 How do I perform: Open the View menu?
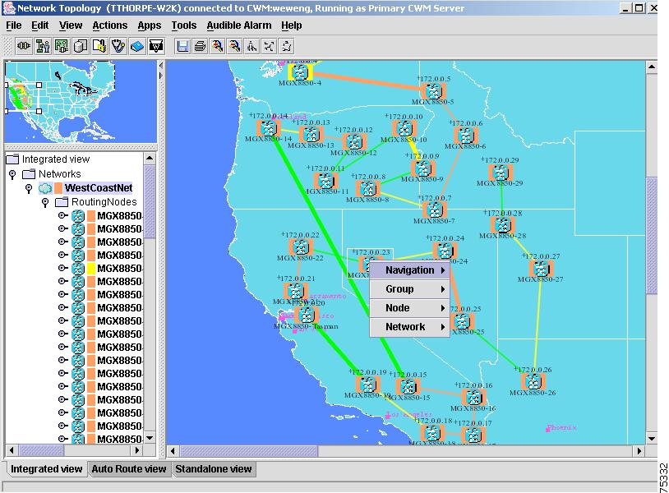tap(71, 25)
